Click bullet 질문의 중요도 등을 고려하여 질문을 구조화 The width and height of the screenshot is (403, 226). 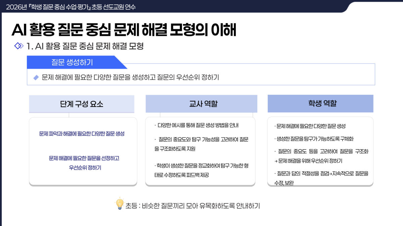pos(321,151)
